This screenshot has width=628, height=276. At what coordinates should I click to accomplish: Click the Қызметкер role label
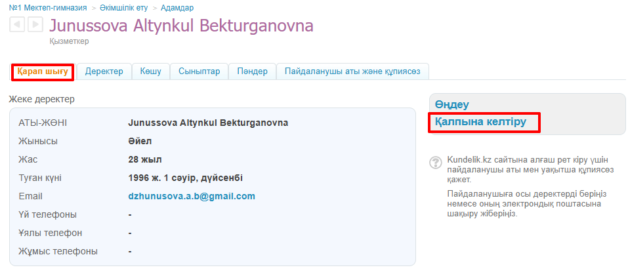pyautogui.click(x=69, y=41)
